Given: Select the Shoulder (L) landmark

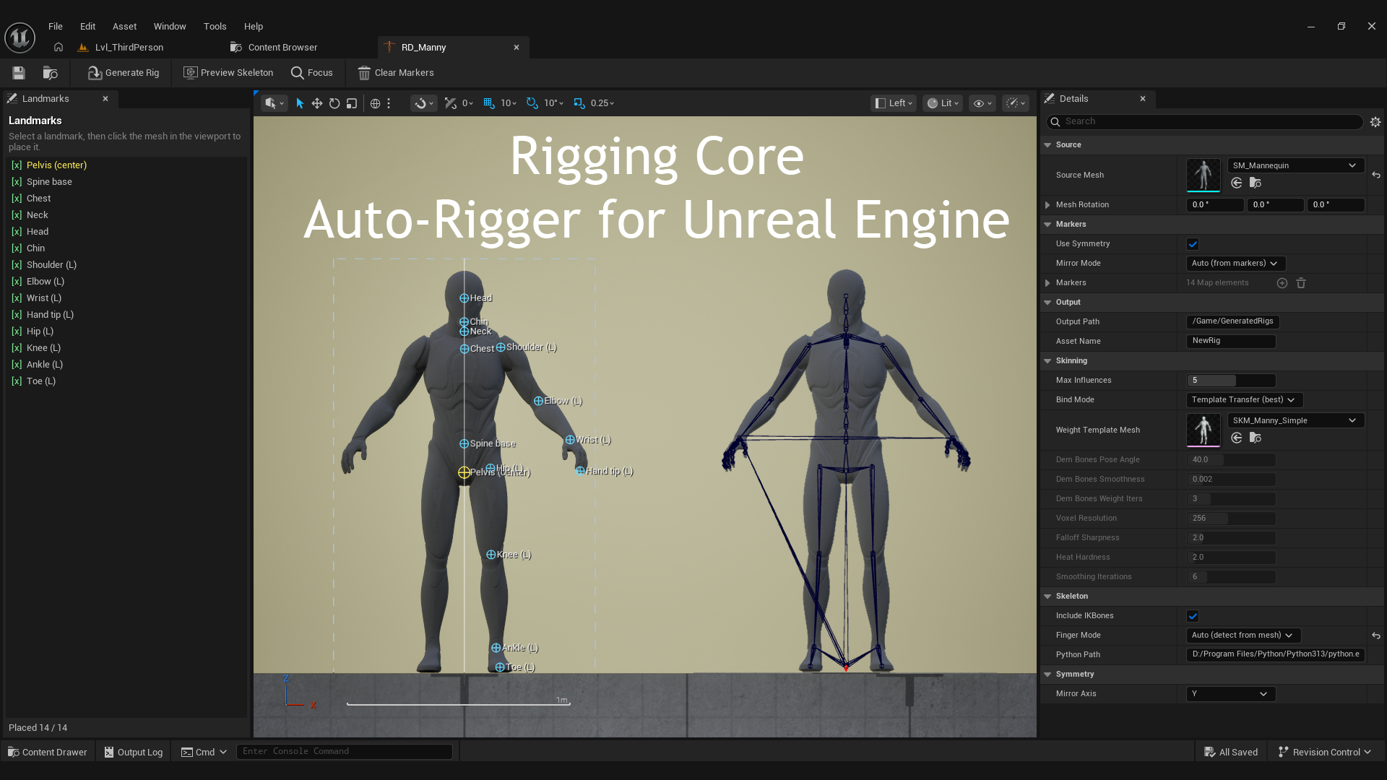Looking at the screenshot, I should [x=51, y=265].
